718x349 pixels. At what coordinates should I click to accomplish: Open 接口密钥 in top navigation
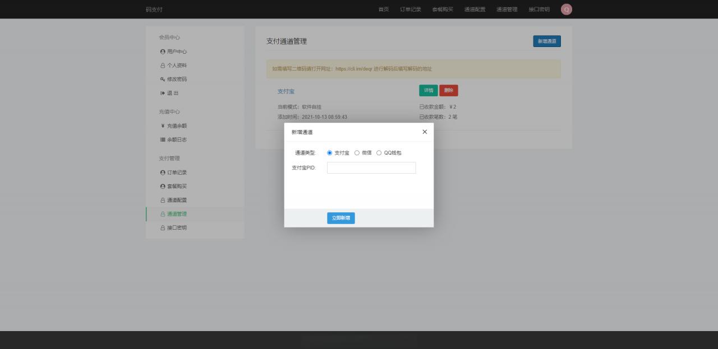pos(539,10)
